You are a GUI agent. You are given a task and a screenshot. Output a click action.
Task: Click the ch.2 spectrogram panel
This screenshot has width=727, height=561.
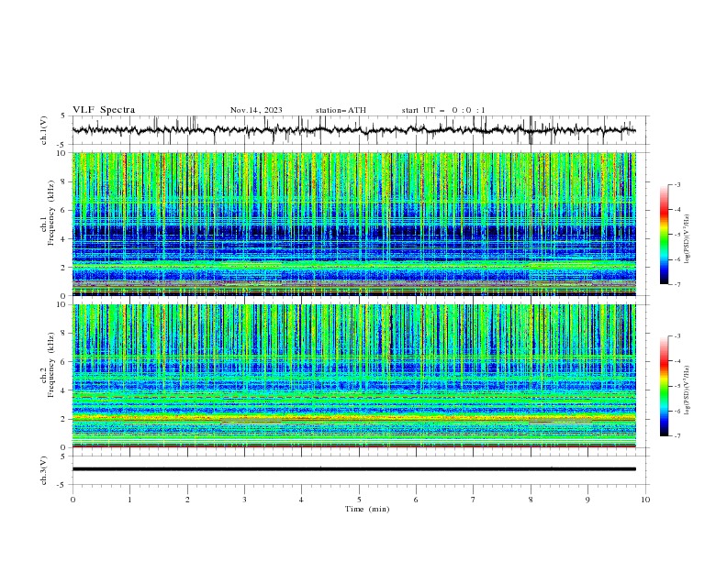pyautogui.click(x=353, y=376)
